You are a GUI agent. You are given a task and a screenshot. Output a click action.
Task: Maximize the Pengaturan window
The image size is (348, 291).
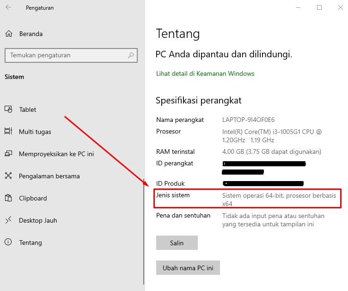coord(319,7)
